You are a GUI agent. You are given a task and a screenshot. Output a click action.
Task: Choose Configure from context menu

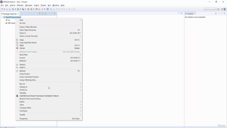(49, 111)
